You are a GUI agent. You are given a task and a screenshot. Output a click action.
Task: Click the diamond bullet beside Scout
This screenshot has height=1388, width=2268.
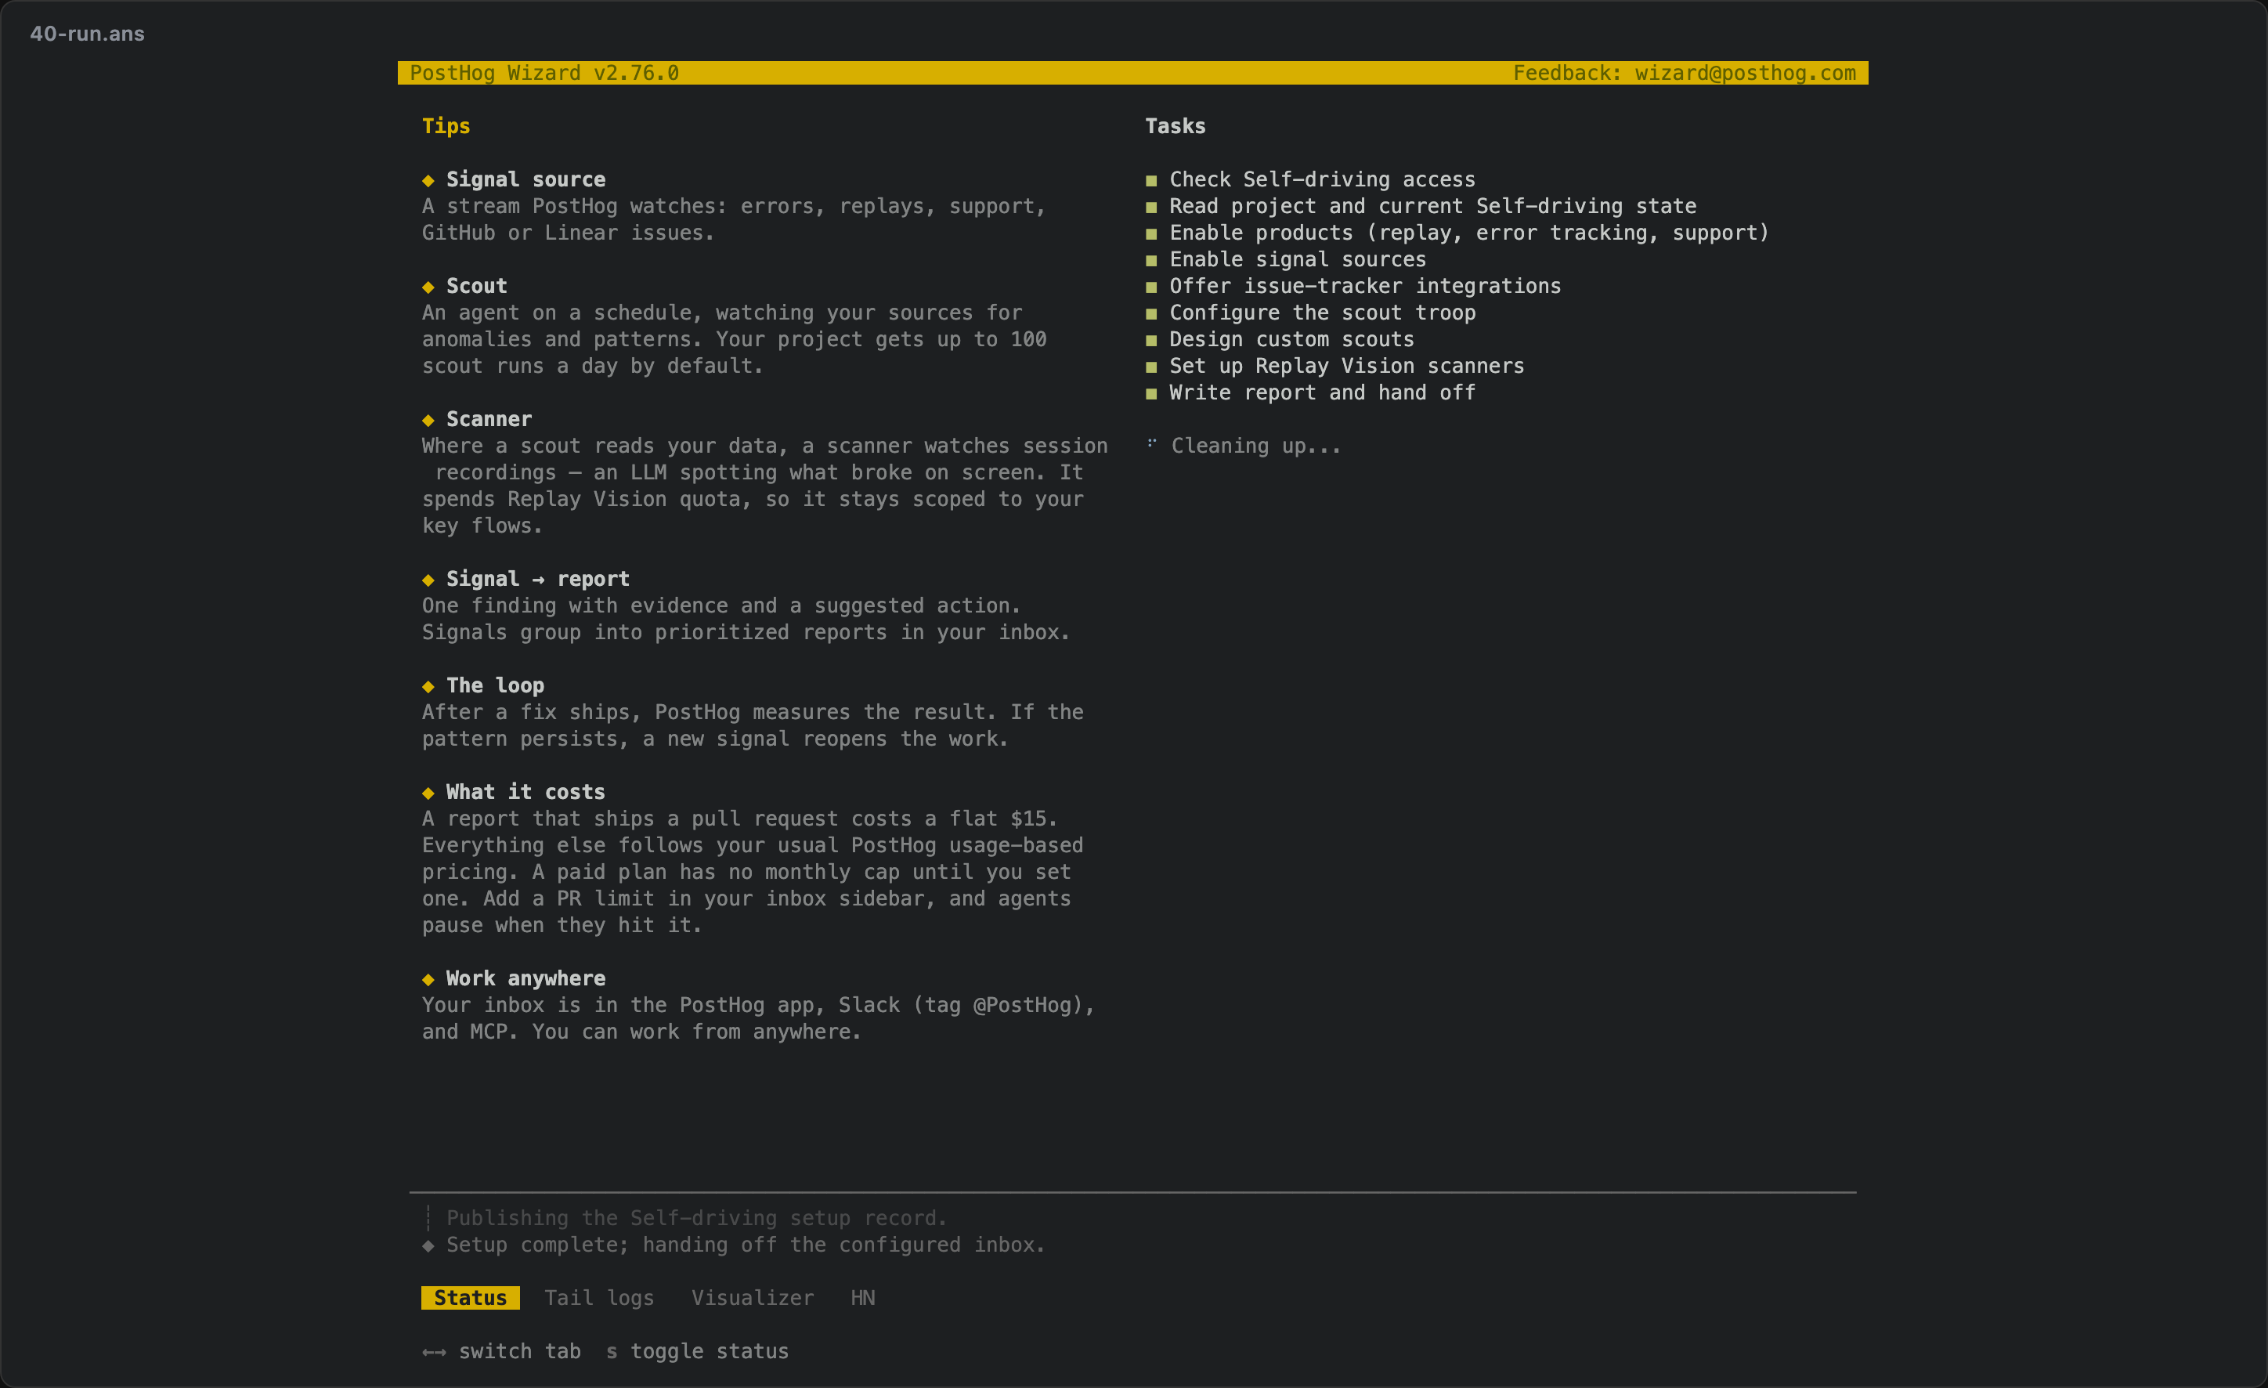[428, 287]
